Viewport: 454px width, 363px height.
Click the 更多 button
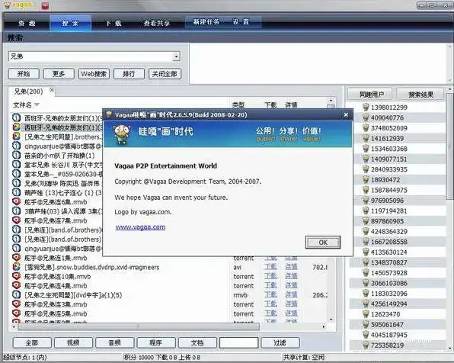click(59, 74)
